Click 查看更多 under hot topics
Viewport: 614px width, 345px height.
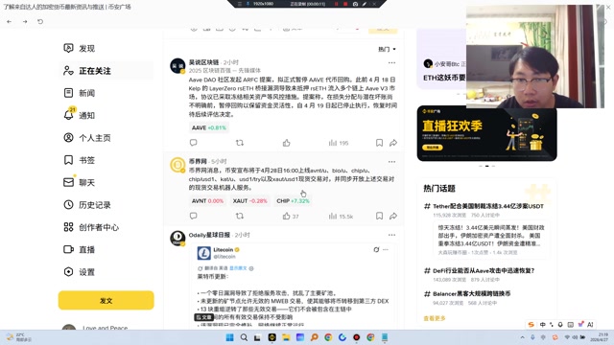[x=435, y=318]
